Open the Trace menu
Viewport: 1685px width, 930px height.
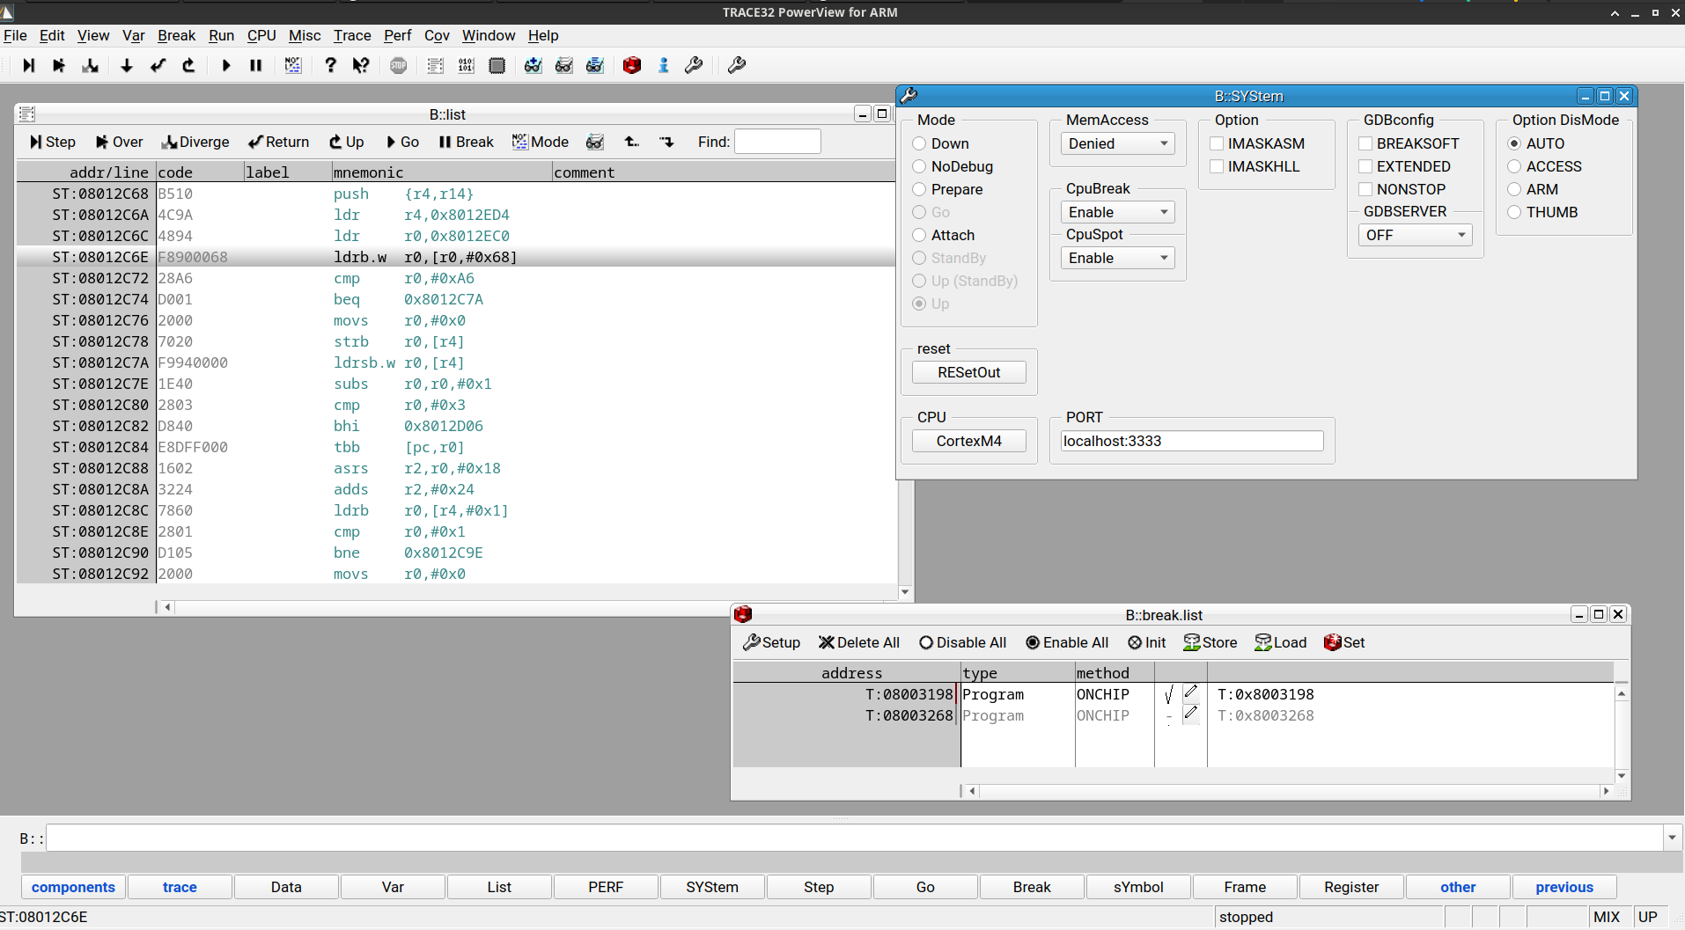point(352,35)
